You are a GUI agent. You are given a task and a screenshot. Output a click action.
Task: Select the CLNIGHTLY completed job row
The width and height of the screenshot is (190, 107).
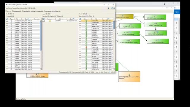point(96,21)
